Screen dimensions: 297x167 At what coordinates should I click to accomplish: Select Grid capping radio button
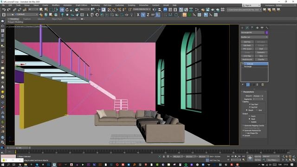(257, 110)
